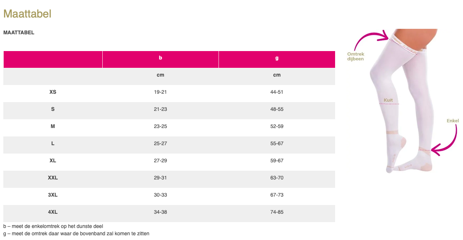Click the 'Maattabel' page heading
The image size is (463, 240).
pyautogui.click(x=27, y=14)
